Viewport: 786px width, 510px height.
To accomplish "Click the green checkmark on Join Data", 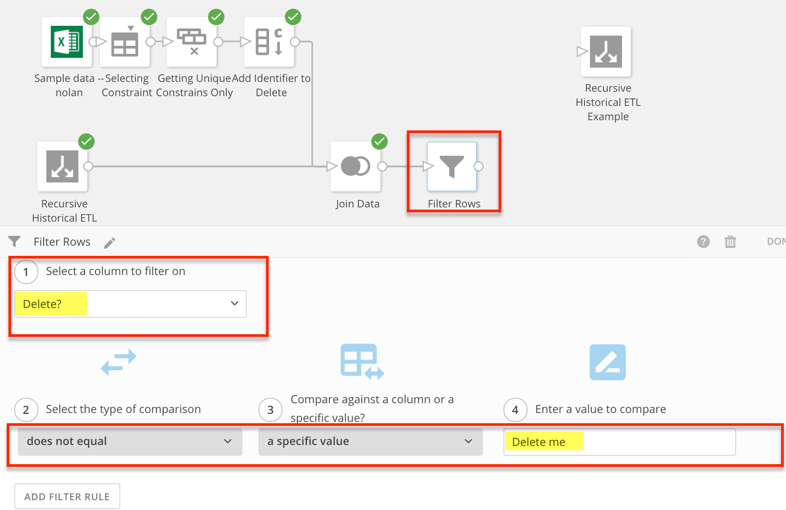I will [380, 142].
